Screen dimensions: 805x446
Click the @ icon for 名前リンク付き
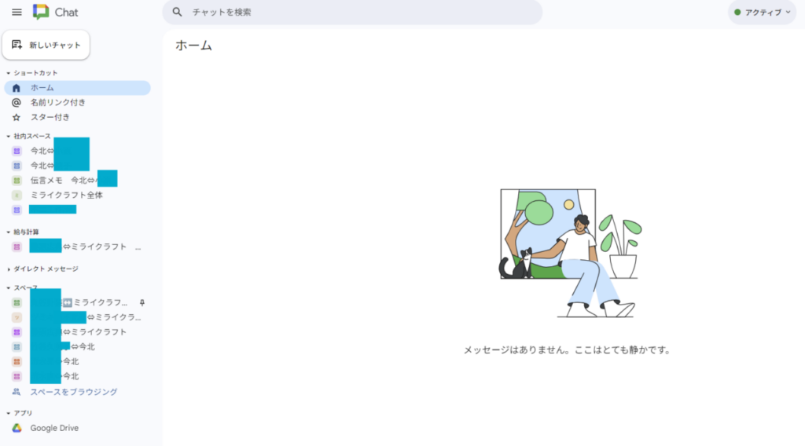coord(17,102)
